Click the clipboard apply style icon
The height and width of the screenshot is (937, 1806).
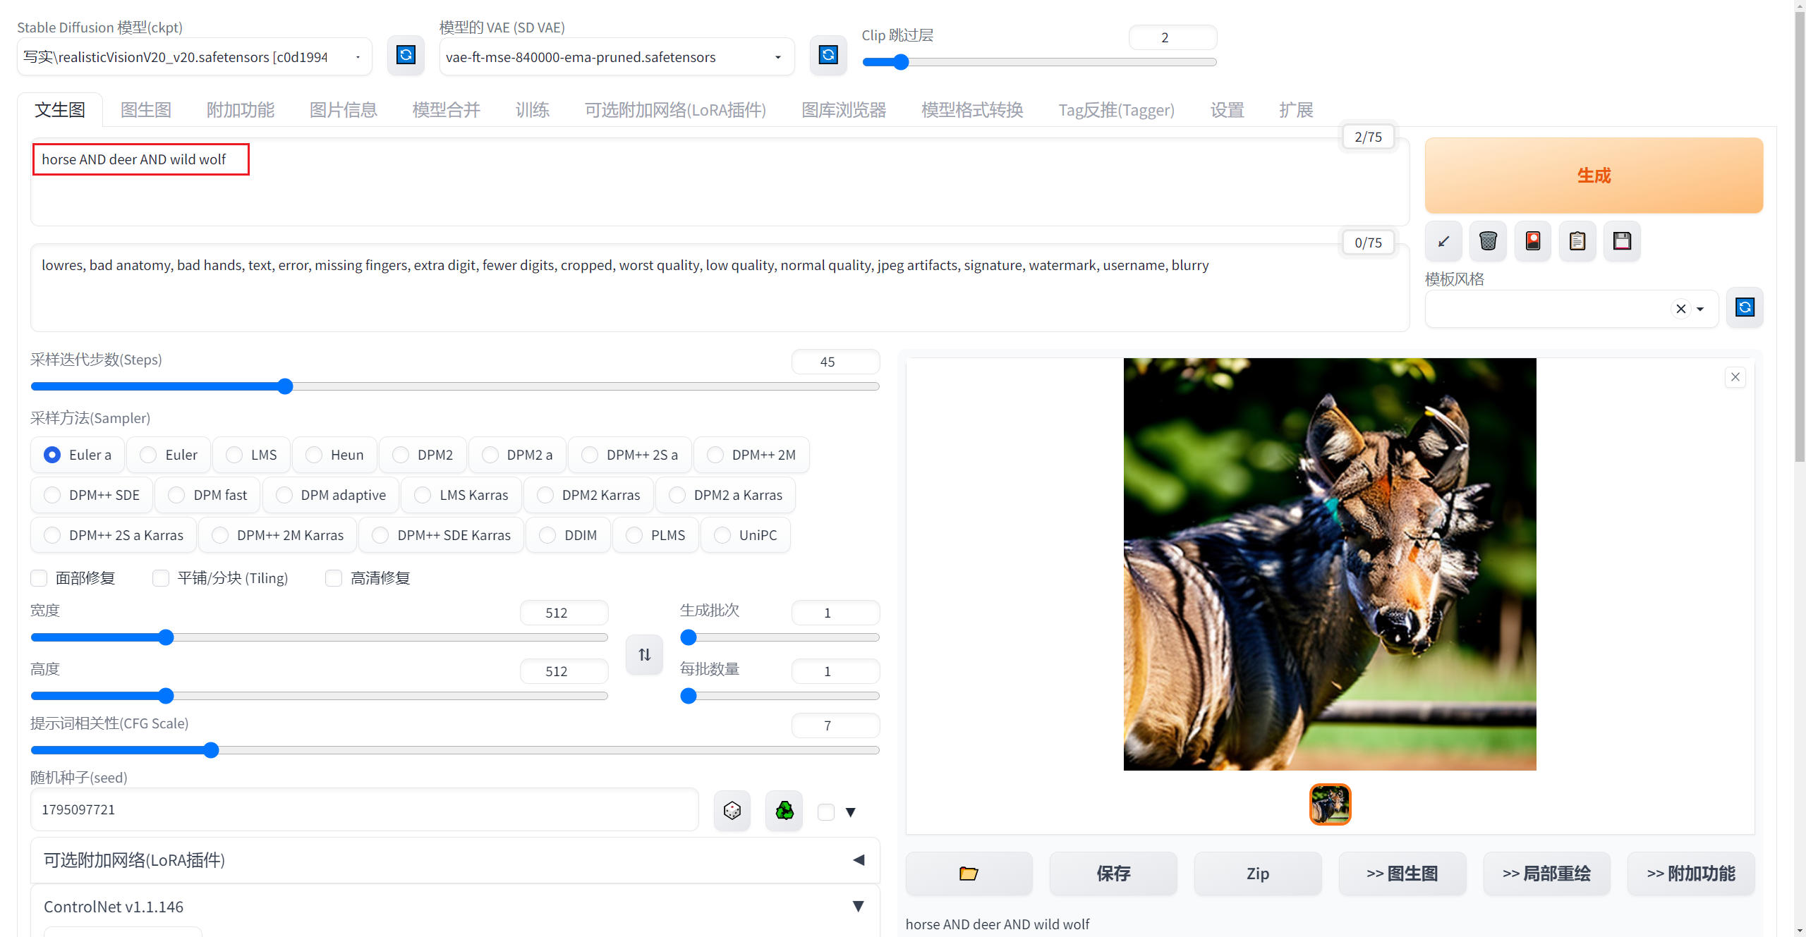tap(1577, 241)
